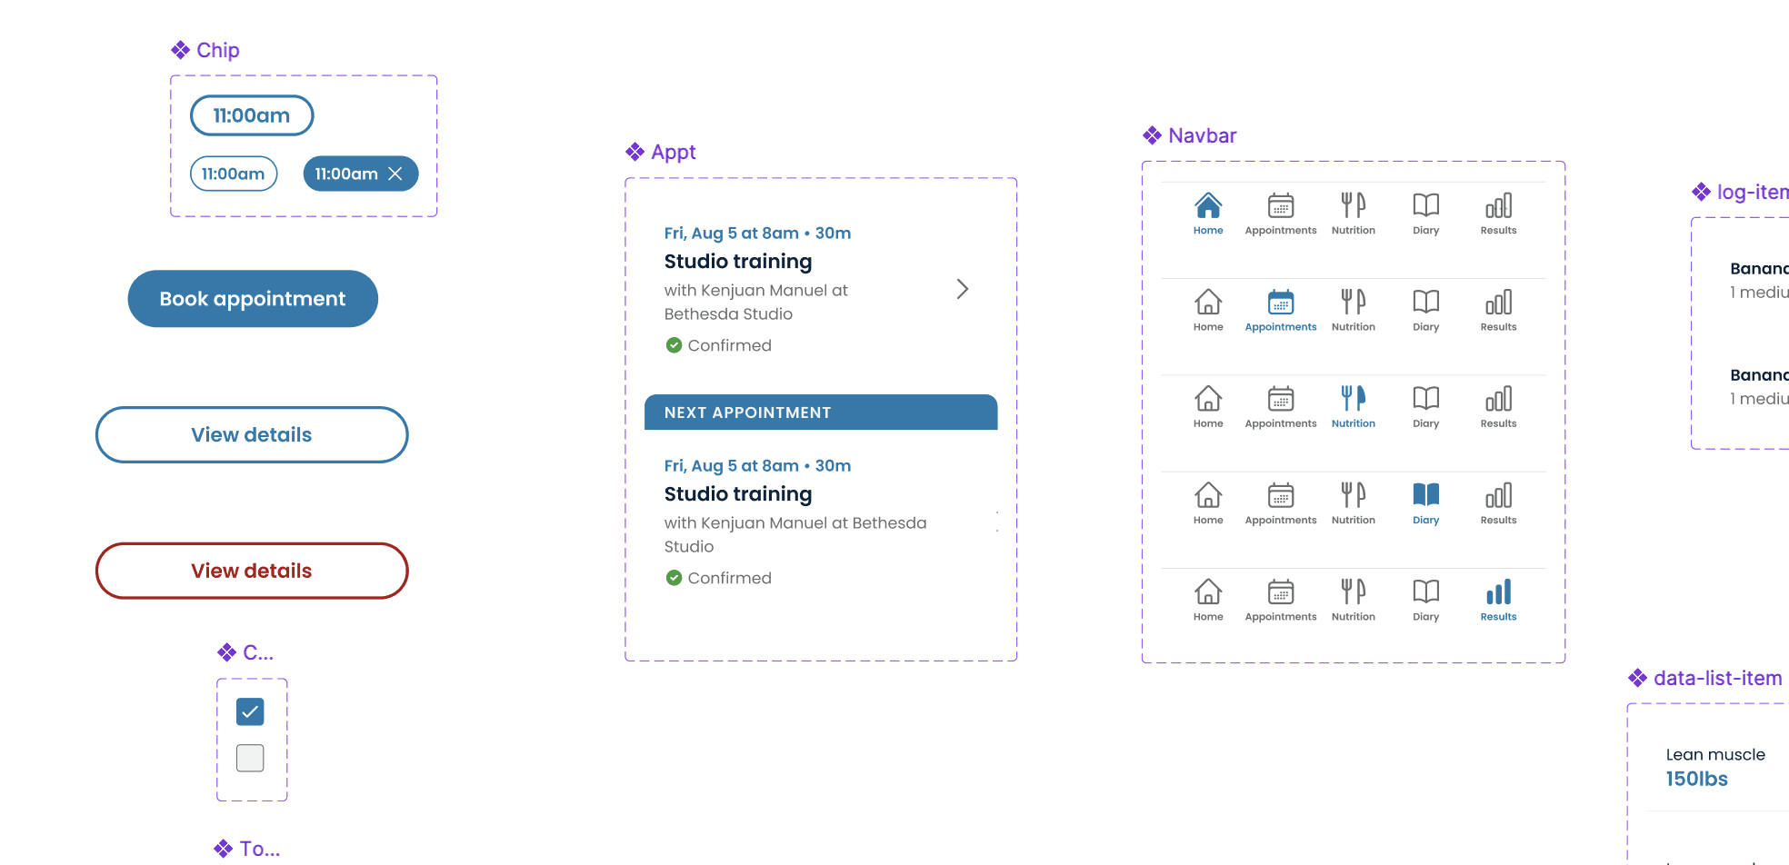Click the Navbar component diamond icon
Viewport: 1789px width, 865px height.
coord(1152,135)
